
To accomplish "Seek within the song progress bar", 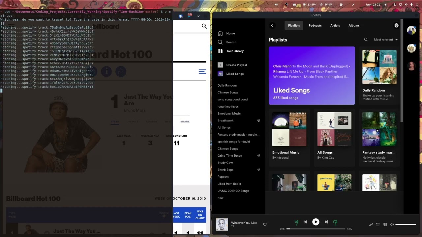I will click(316, 229).
